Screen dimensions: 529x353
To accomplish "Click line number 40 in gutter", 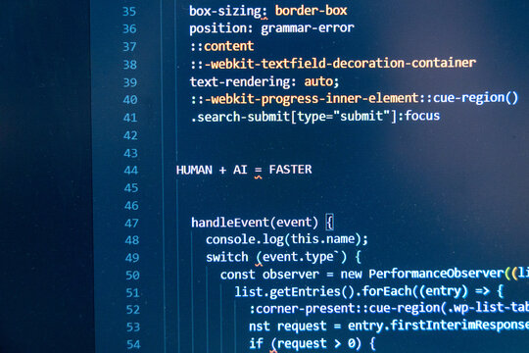I will click(x=130, y=100).
